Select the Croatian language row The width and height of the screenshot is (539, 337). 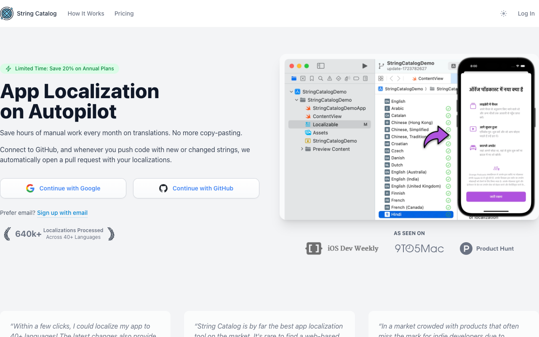point(418,144)
